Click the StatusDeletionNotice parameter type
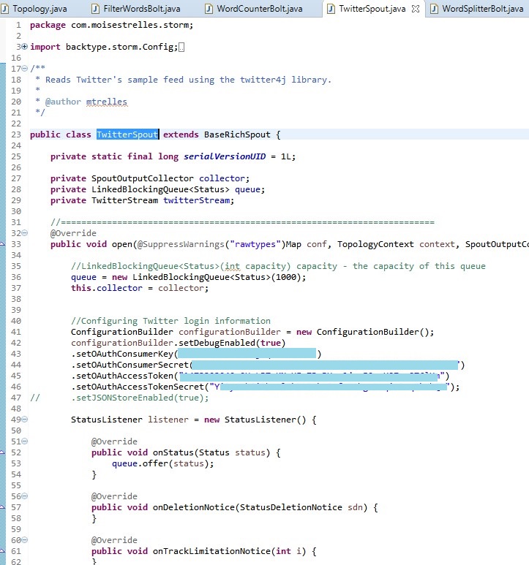529x565 pixels. coord(291,507)
